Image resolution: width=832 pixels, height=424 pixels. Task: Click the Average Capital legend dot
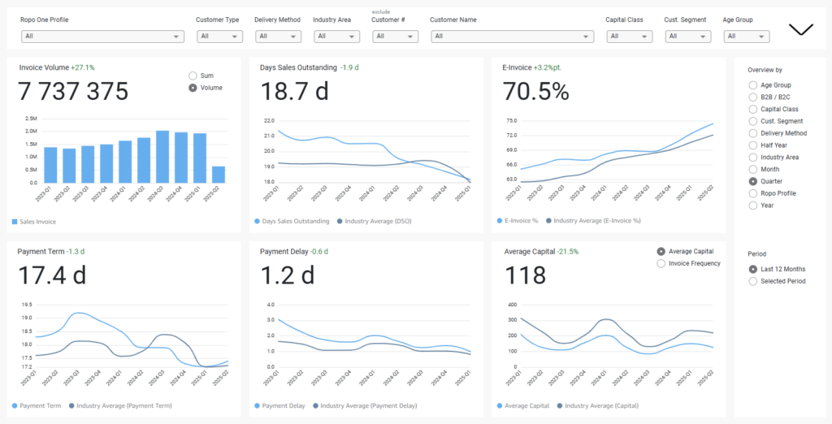click(x=498, y=405)
